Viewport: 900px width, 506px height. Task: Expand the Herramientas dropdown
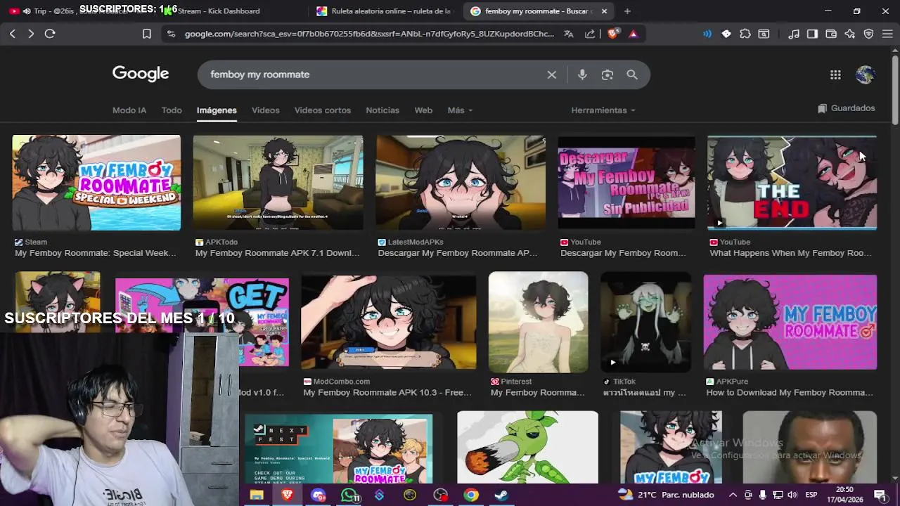603,110
